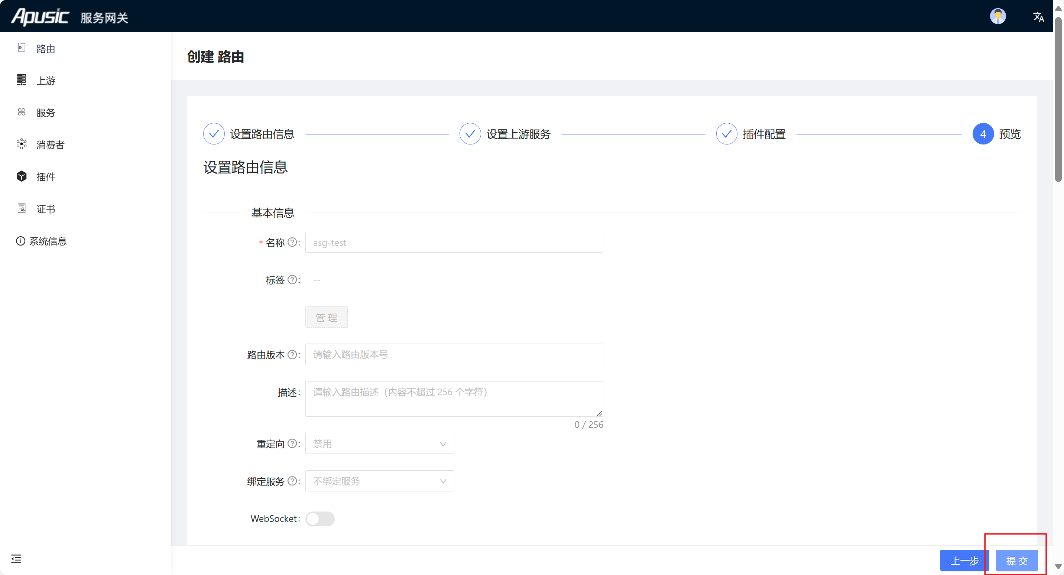The height and width of the screenshot is (575, 1064).
Task: Click the 系统信息 info icon
Action: coord(20,241)
